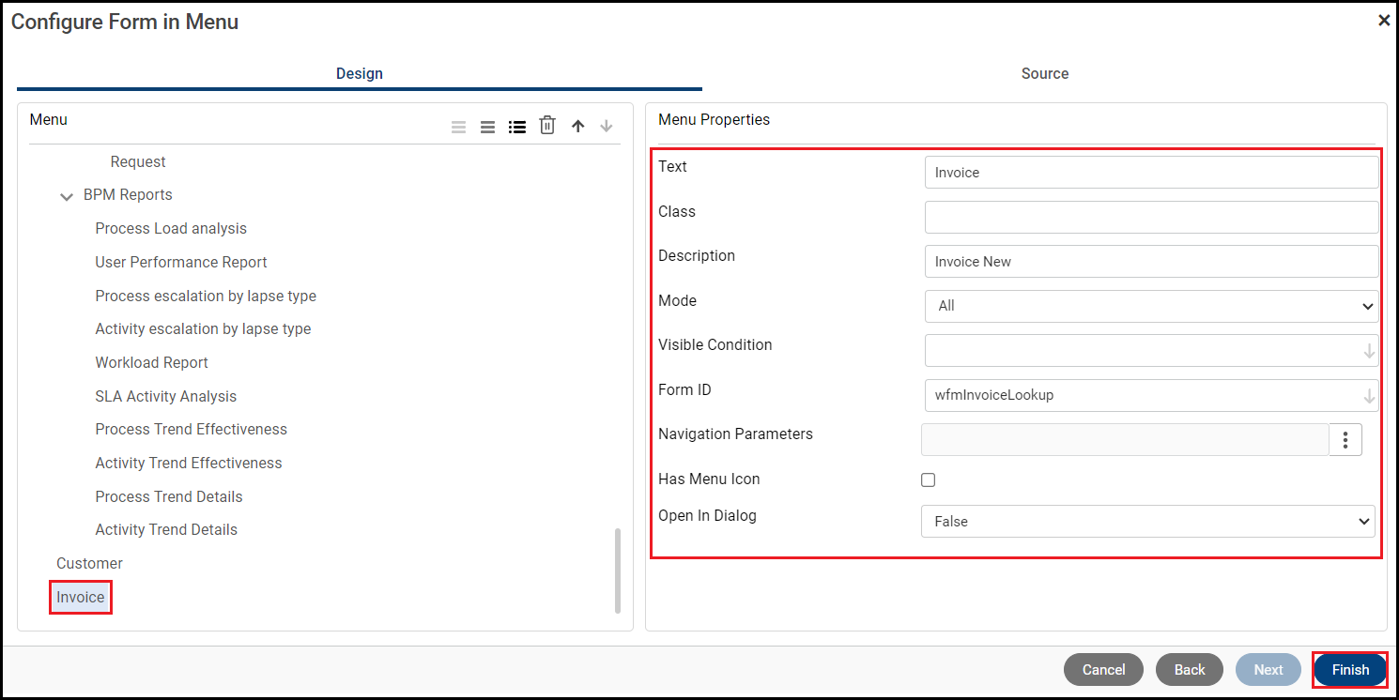
Task: Click the Menu tree vertical scrollbar
Action: click(618, 571)
